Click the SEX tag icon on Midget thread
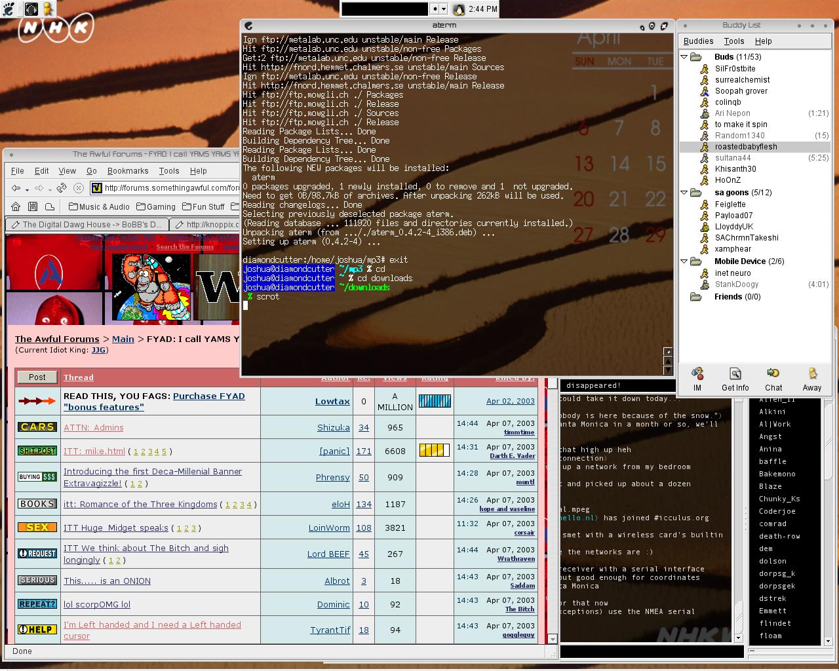839x671 pixels. [x=37, y=527]
